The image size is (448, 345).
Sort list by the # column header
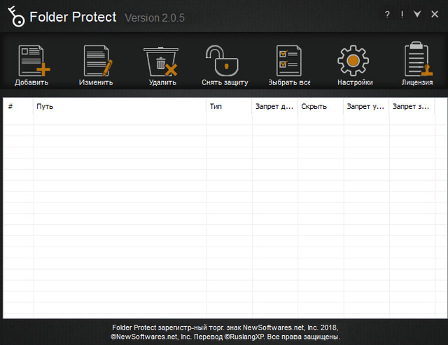click(x=18, y=107)
